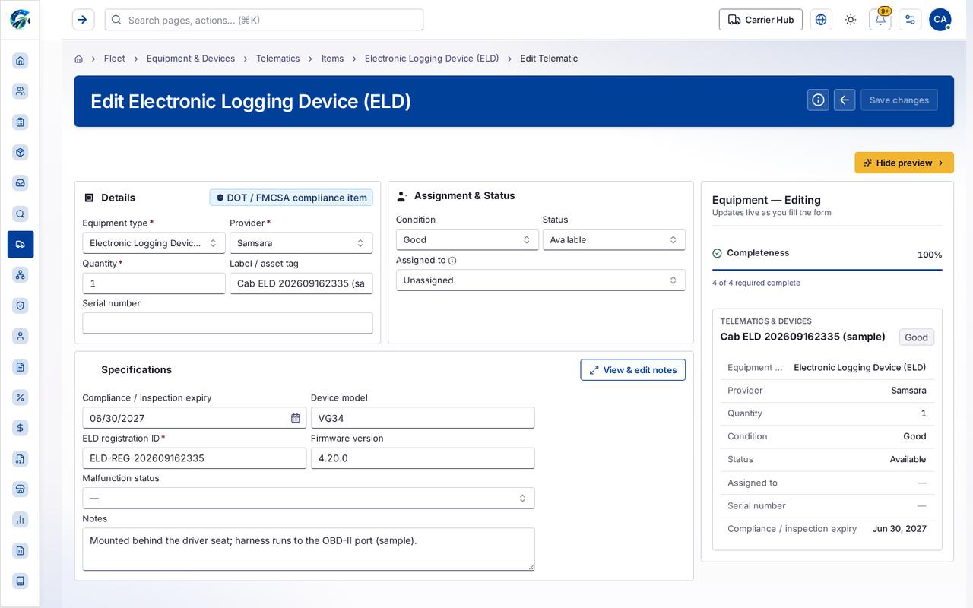Open the home icon in the left sidebar
973x608 pixels.
21,61
